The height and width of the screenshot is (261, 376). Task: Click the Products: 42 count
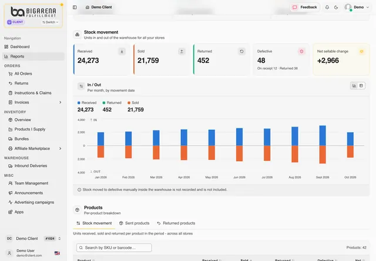(x=357, y=247)
